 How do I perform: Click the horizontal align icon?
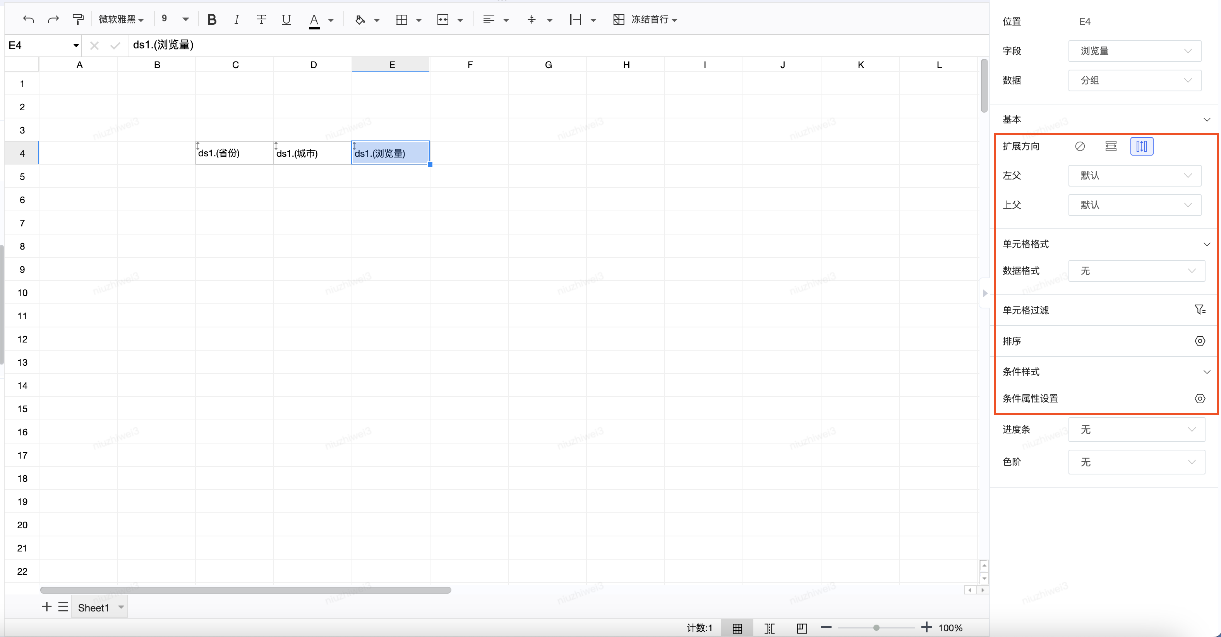click(x=489, y=20)
